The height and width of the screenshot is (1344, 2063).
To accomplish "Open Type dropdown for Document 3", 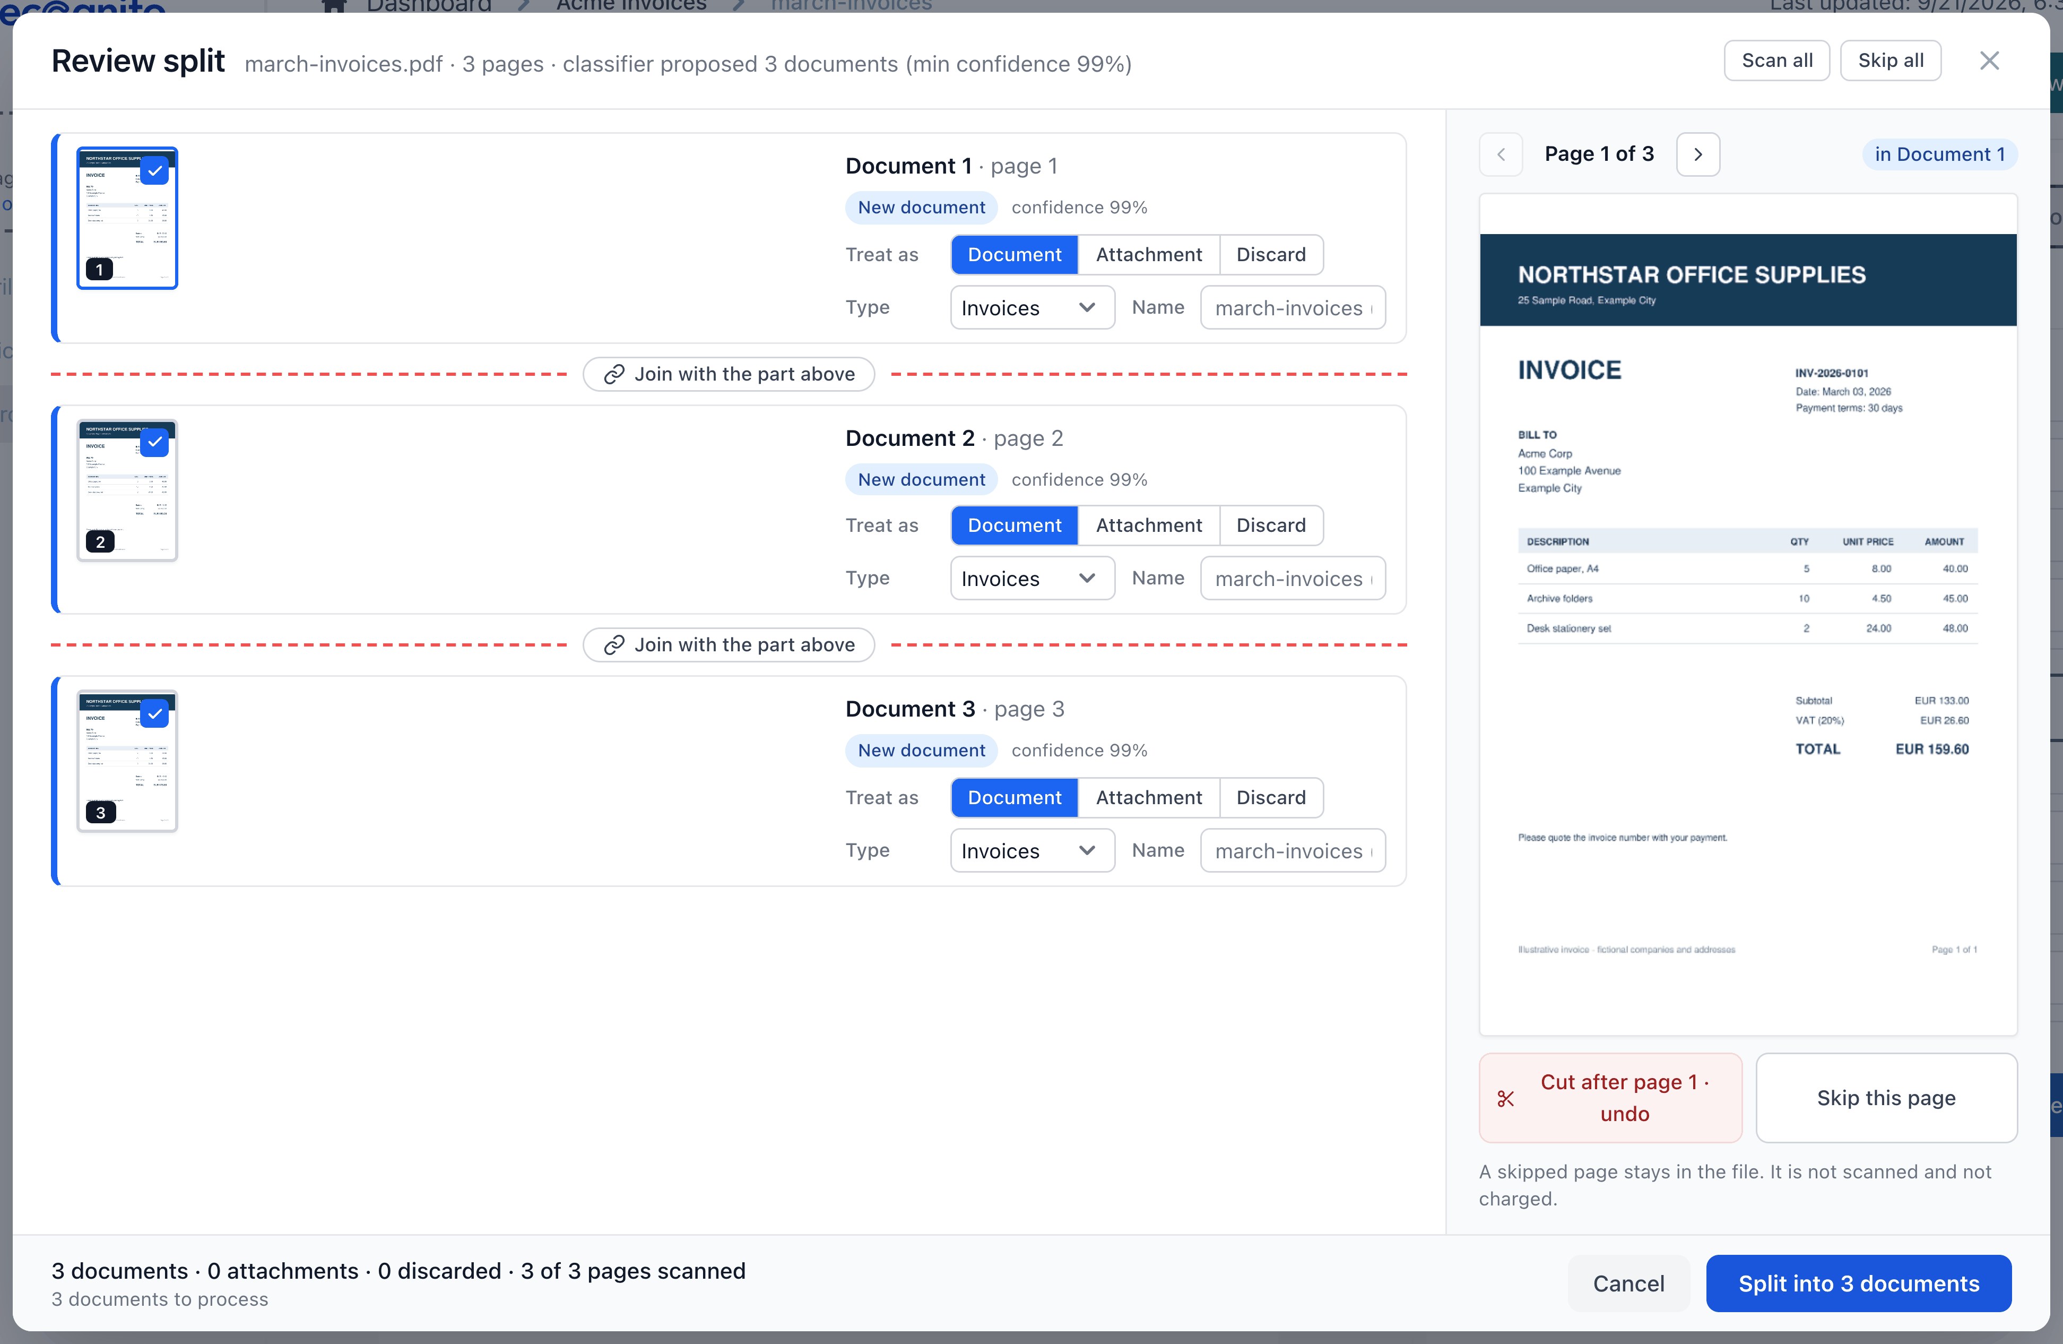I will (1033, 851).
